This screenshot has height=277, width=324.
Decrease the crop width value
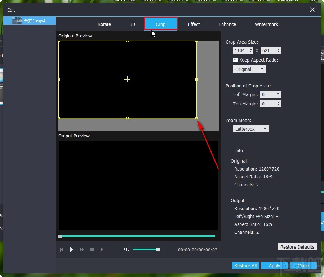250,51
